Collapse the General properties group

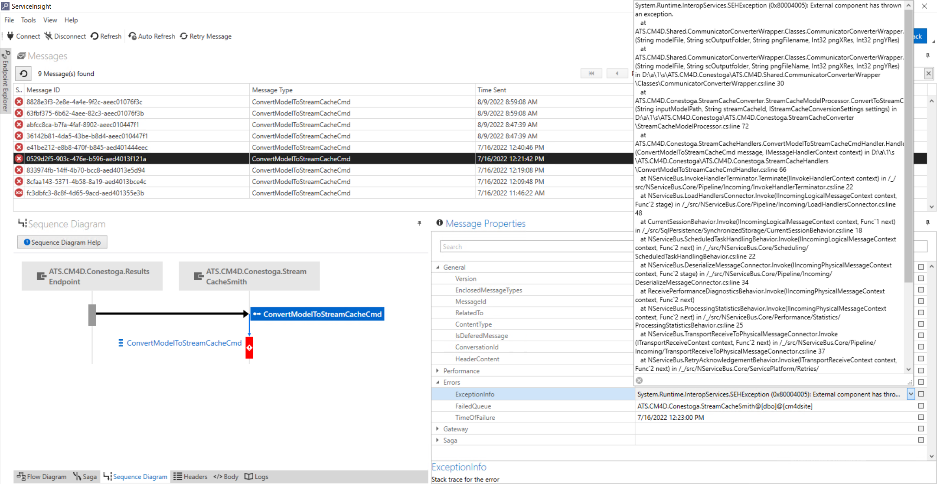tap(438, 267)
